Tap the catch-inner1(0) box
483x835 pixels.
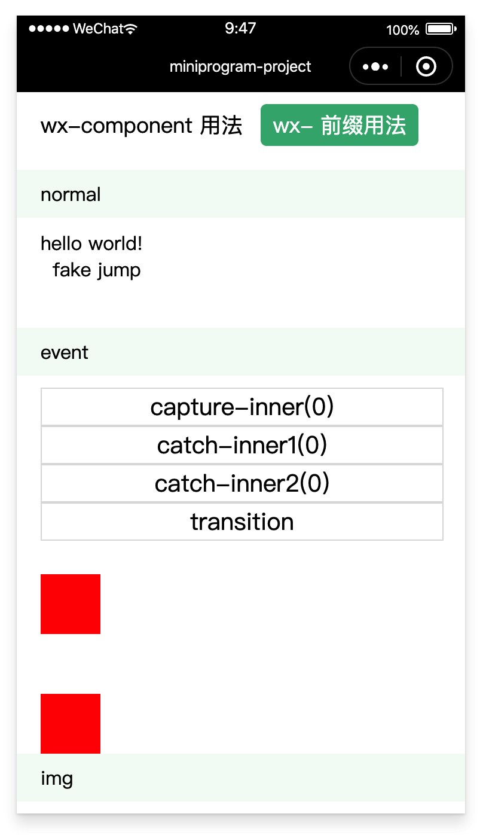point(242,445)
